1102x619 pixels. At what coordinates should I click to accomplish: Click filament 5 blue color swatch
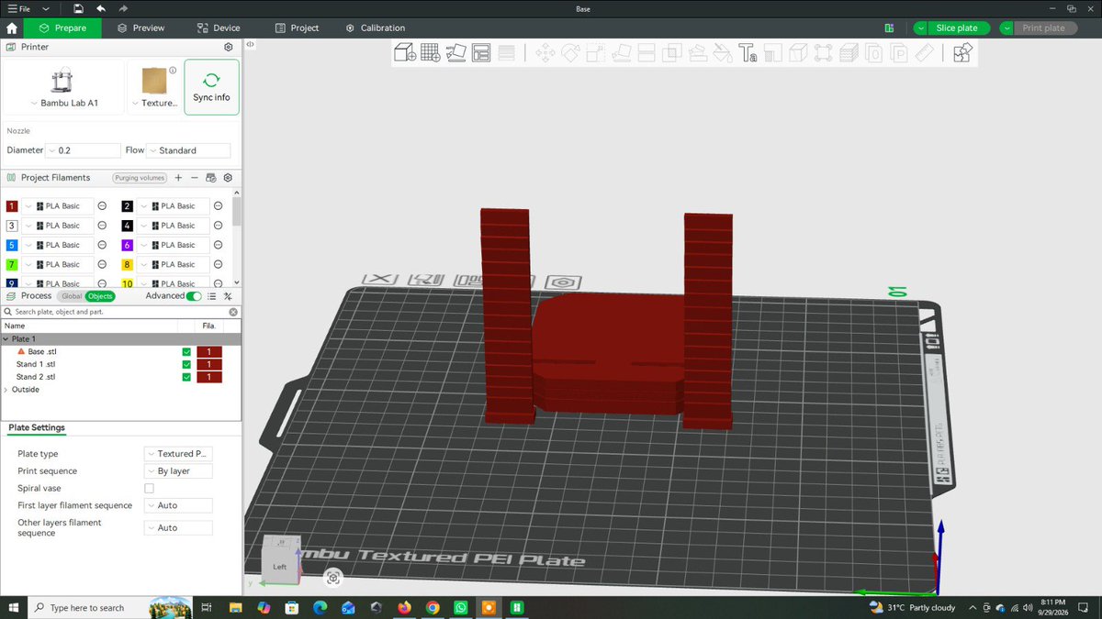(12, 245)
